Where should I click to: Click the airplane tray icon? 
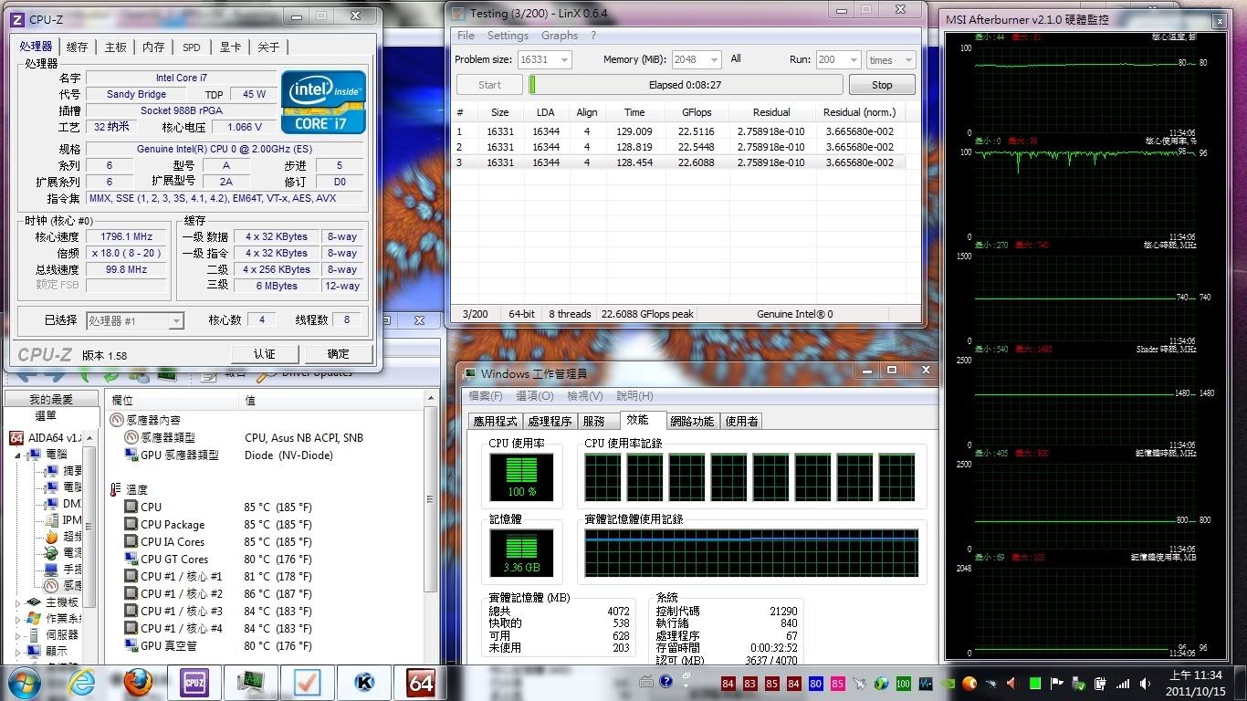coord(859,684)
